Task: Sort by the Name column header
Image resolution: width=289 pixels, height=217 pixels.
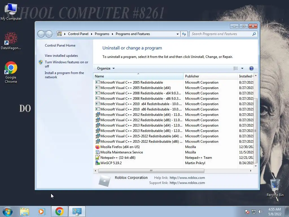Action: [138, 76]
